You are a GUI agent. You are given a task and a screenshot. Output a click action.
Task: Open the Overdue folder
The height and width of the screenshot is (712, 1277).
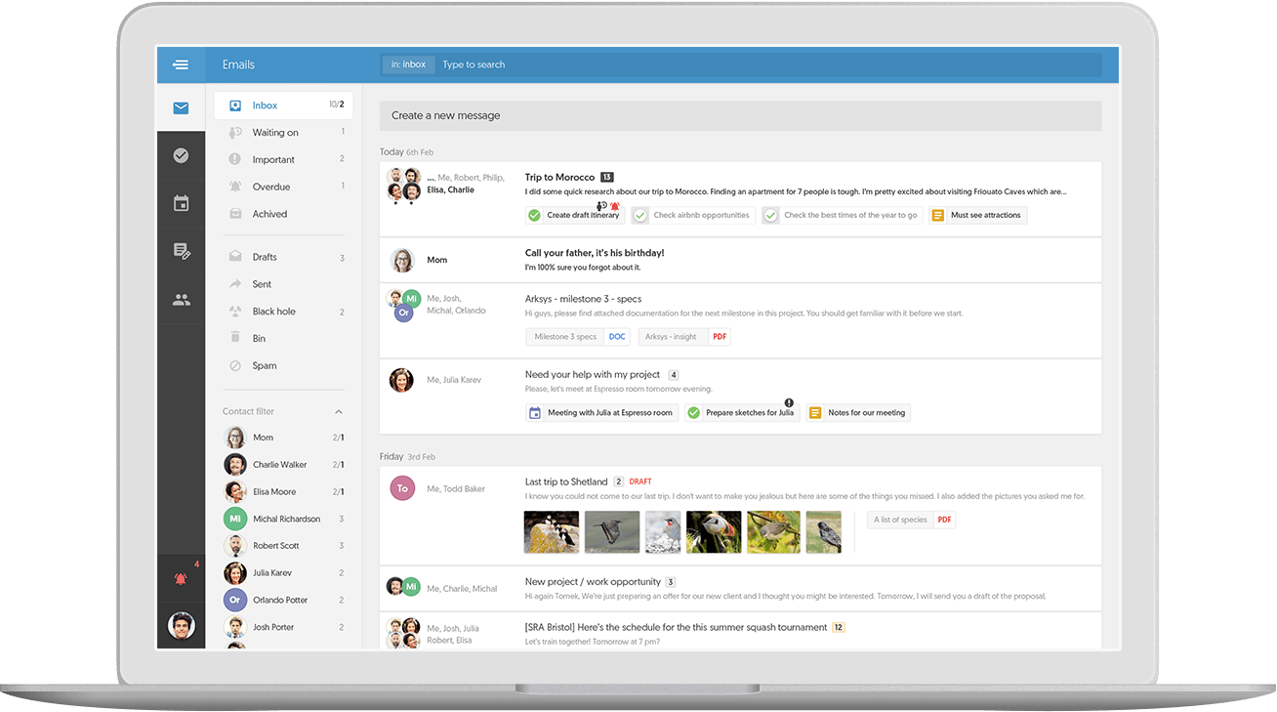pyautogui.click(x=283, y=187)
